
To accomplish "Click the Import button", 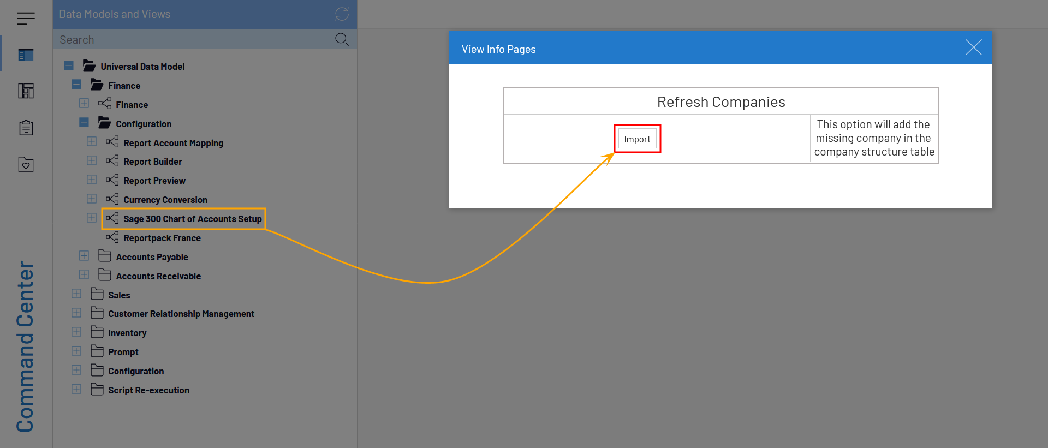I will click(x=637, y=139).
